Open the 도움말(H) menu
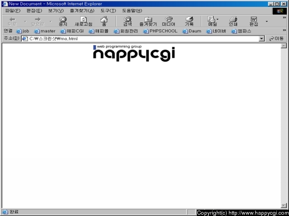Screen dimensions: 289x216 tap(132, 11)
